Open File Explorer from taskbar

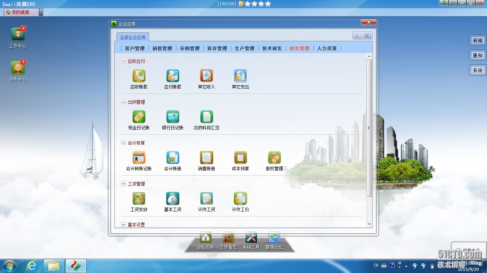pyautogui.click(x=54, y=266)
